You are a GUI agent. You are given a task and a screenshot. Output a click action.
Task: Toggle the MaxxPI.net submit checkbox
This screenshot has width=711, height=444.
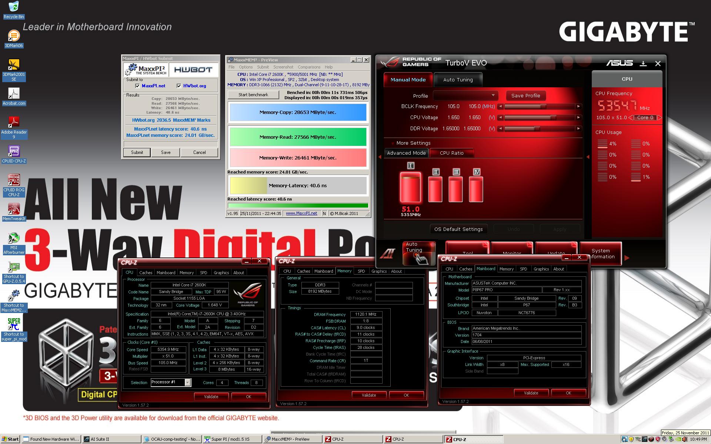[137, 86]
